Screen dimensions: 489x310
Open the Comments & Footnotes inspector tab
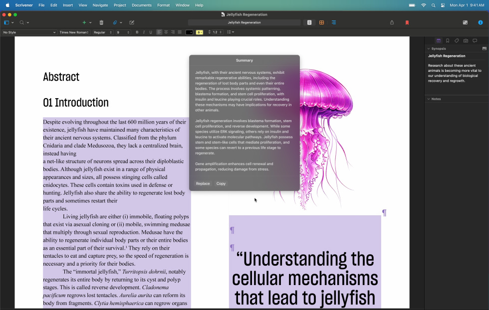475,40
